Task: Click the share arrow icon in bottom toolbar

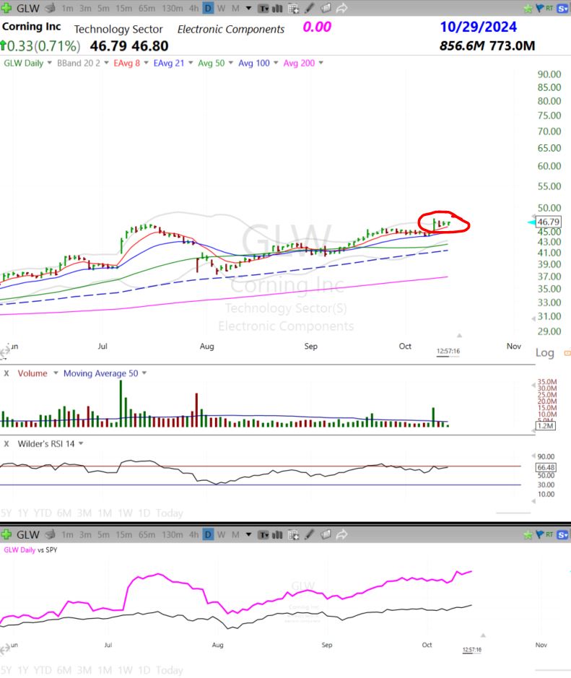Action: coord(342,534)
